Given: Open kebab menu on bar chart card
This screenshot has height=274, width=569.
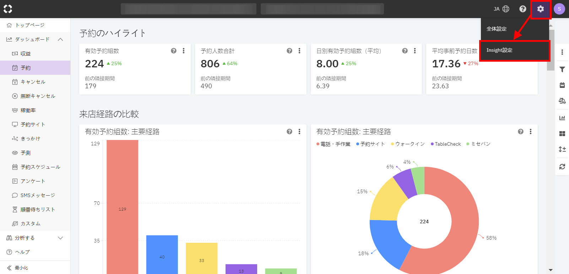Looking at the screenshot, I should pos(299,132).
